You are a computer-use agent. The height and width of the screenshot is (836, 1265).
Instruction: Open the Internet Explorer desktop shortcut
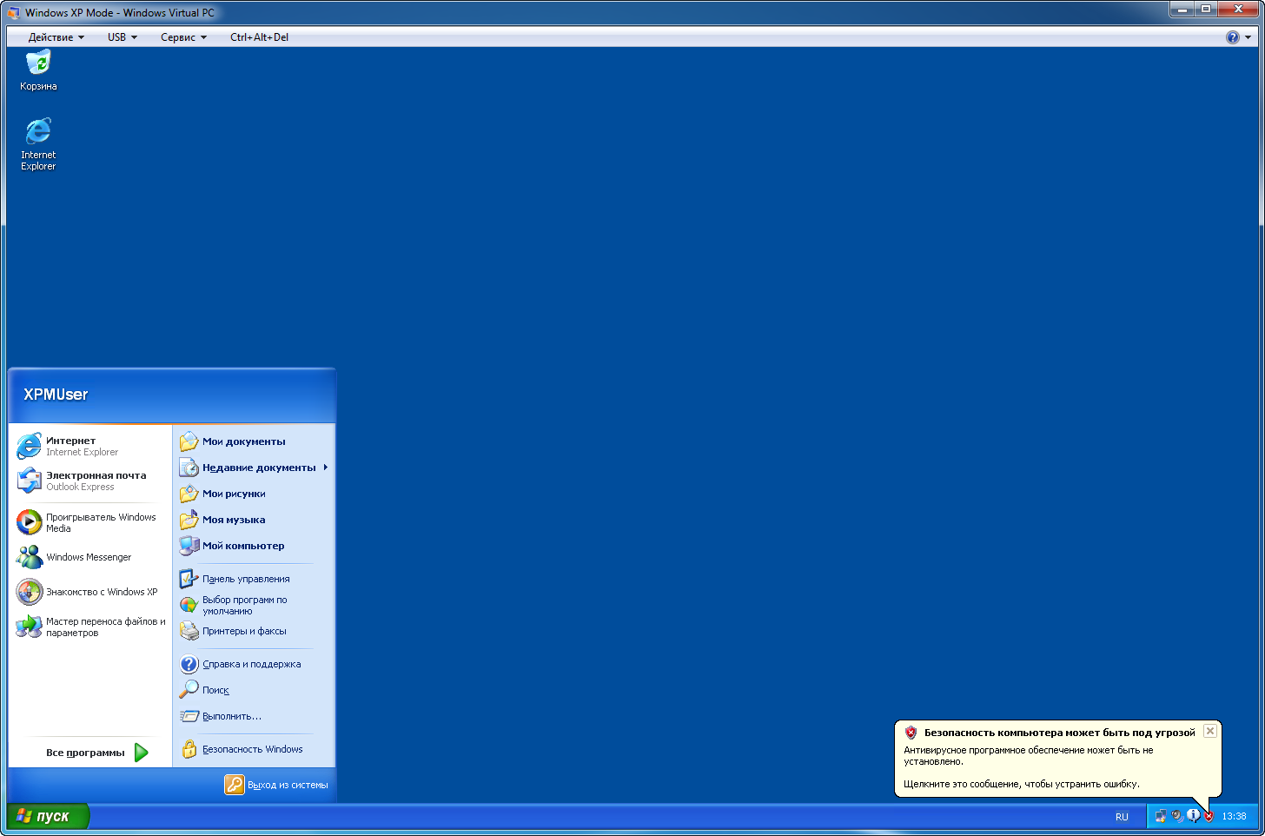coord(38,144)
